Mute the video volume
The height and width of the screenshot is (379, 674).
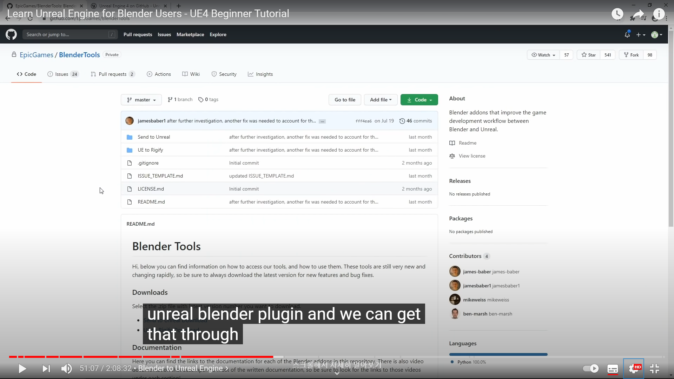[x=66, y=368]
